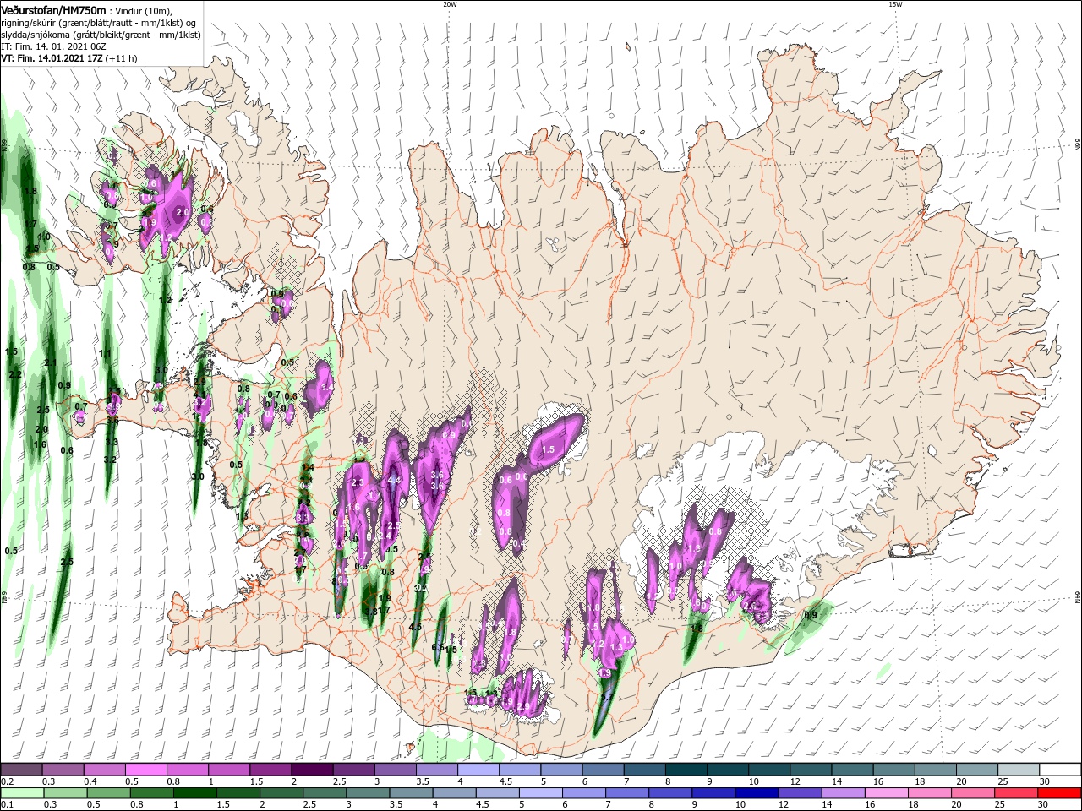Click the title text Veðurstofan/HM750m
Screen dimensions: 1082x811
point(53,9)
